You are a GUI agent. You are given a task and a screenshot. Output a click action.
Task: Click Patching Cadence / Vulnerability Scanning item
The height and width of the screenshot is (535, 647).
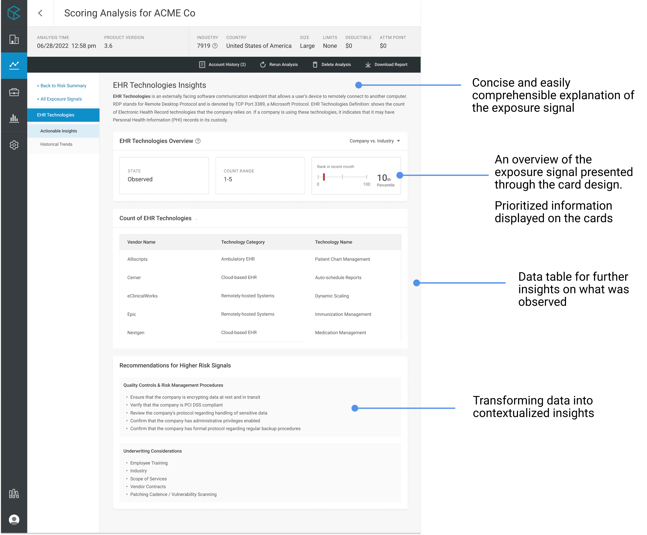click(173, 495)
